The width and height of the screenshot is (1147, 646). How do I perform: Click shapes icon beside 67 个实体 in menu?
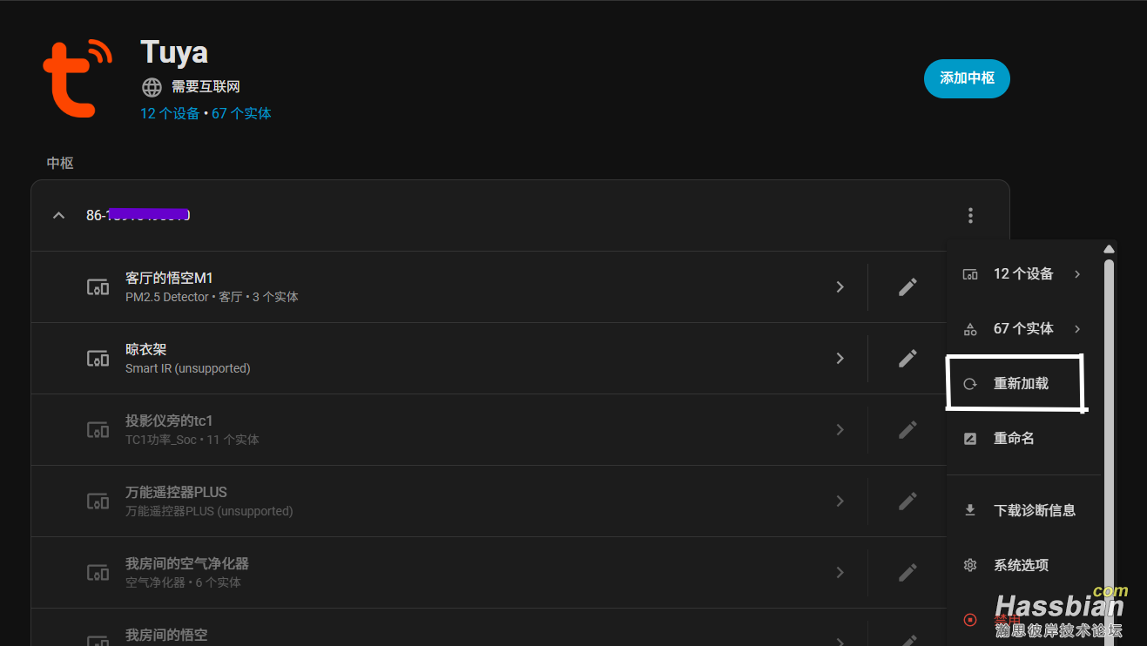pyautogui.click(x=970, y=329)
